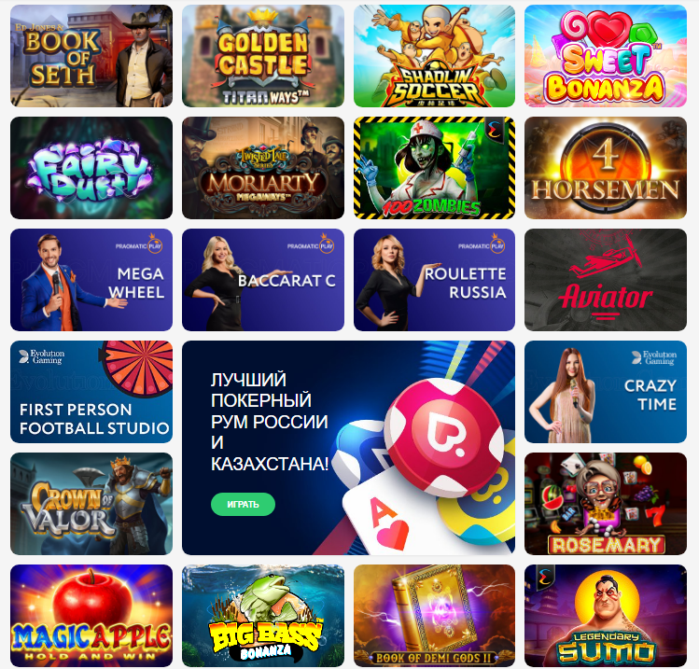Start the Aviator game
This screenshot has height=669, width=699.
(606, 280)
